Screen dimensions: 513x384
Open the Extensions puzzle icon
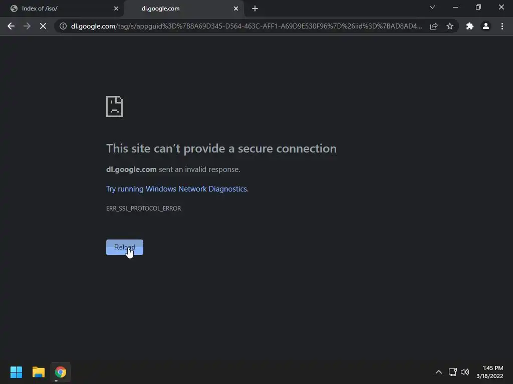pyautogui.click(x=470, y=26)
